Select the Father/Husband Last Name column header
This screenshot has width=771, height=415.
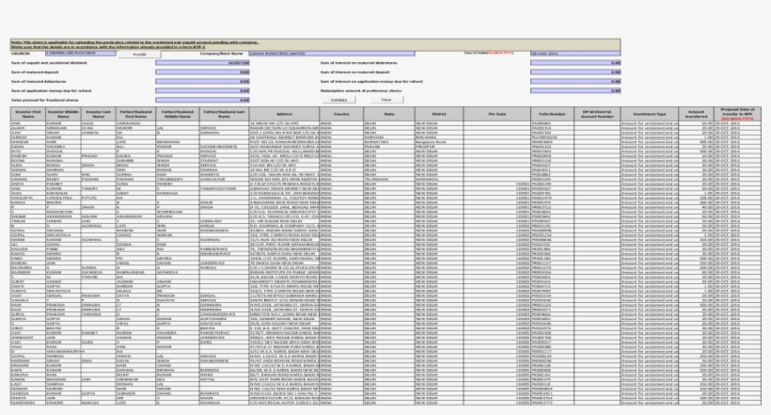pos(224,114)
